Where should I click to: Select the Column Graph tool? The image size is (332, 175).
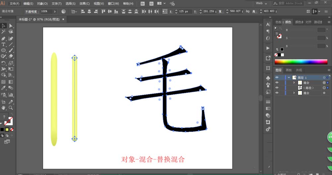tap(11, 95)
